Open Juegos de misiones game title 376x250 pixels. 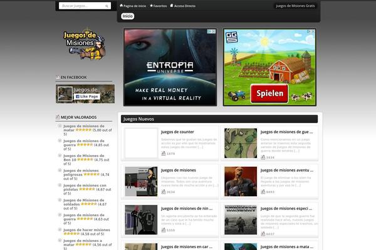[x=179, y=170]
